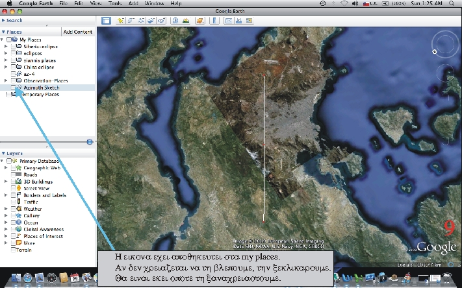
Task: Check the China eclipse checkbox
Action: click(13, 67)
